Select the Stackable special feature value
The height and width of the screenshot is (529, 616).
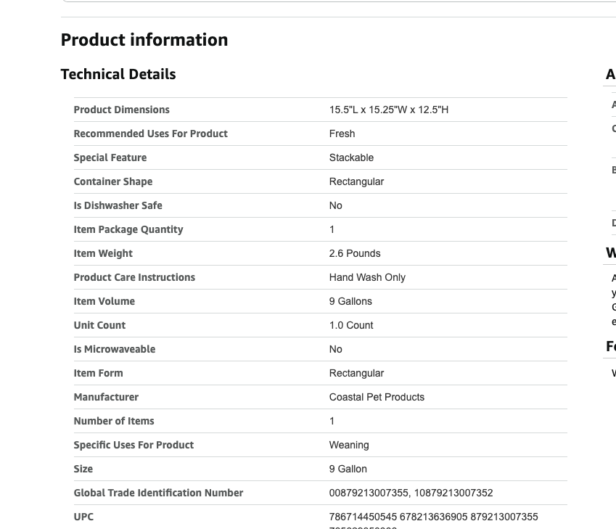click(x=351, y=157)
